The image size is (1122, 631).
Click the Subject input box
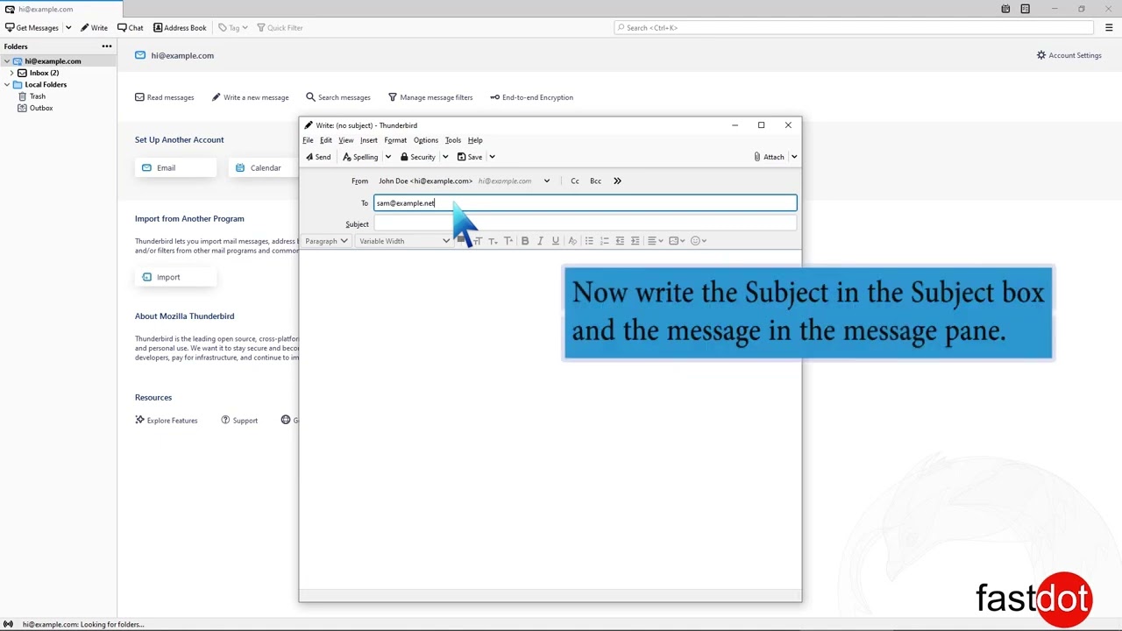(x=586, y=224)
